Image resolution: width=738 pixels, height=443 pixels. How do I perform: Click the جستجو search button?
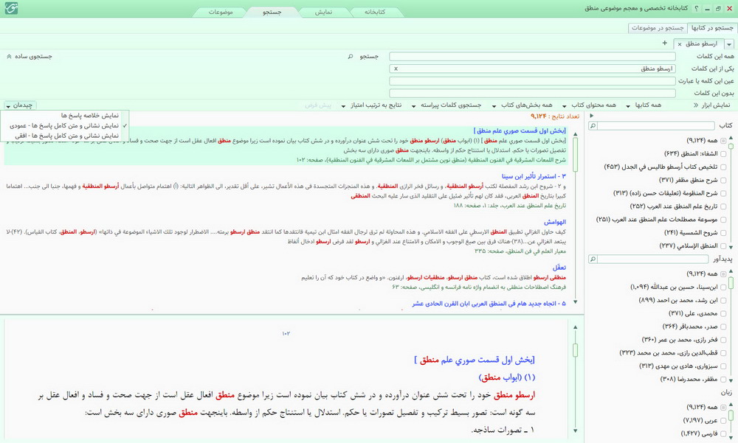[x=369, y=57]
